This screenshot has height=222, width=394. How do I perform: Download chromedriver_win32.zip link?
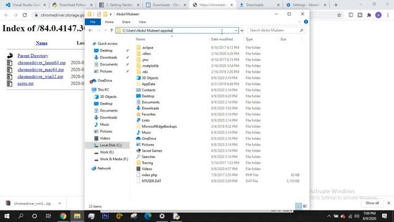(x=40, y=76)
